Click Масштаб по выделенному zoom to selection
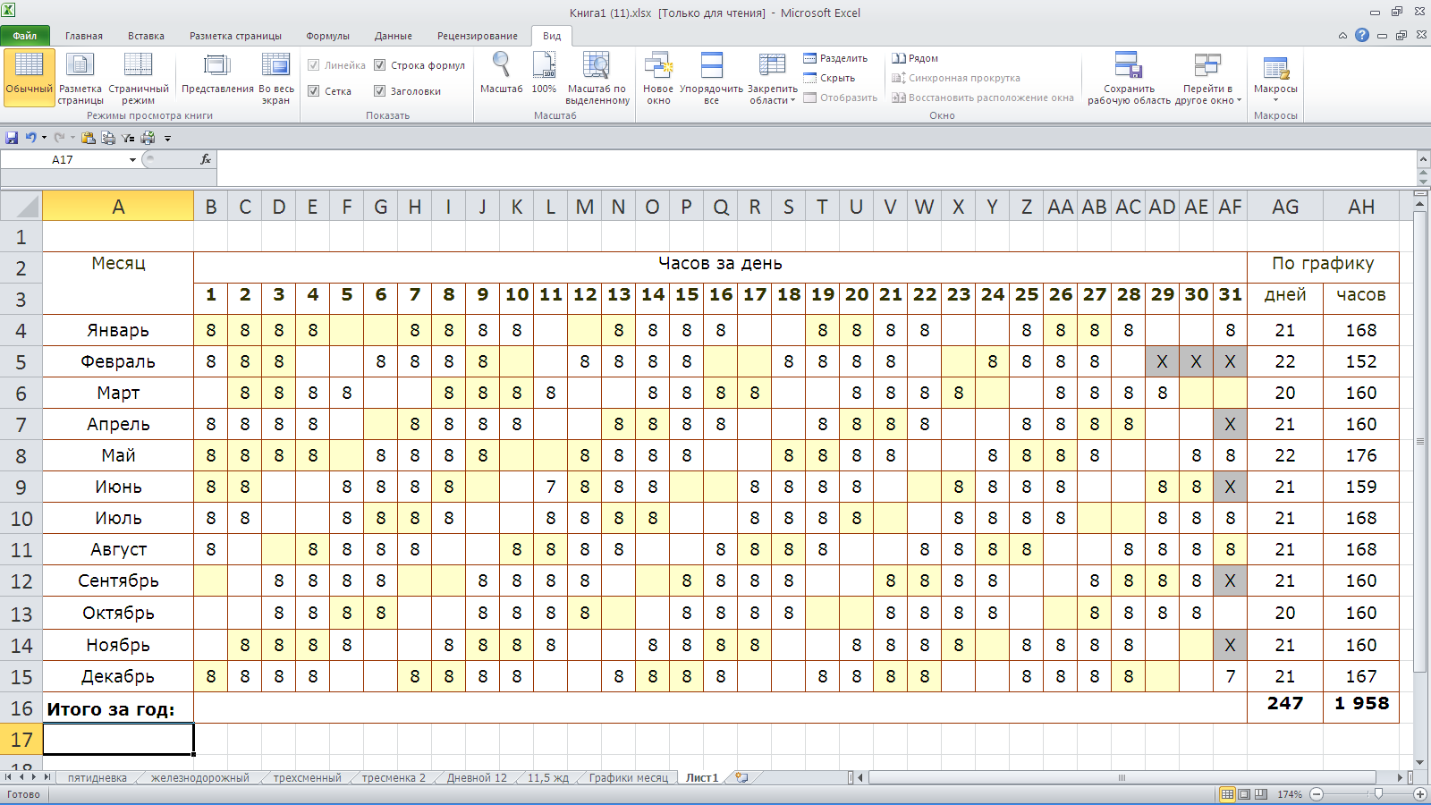Image resolution: width=1431 pixels, height=805 pixels. pyautogui.click(x=597, y=78)
